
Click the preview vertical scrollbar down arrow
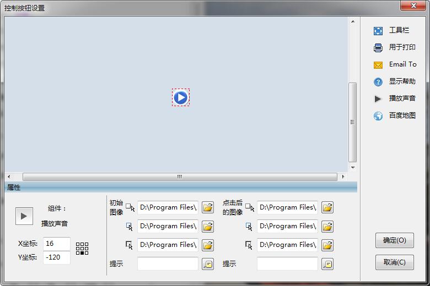coord(353,167)
